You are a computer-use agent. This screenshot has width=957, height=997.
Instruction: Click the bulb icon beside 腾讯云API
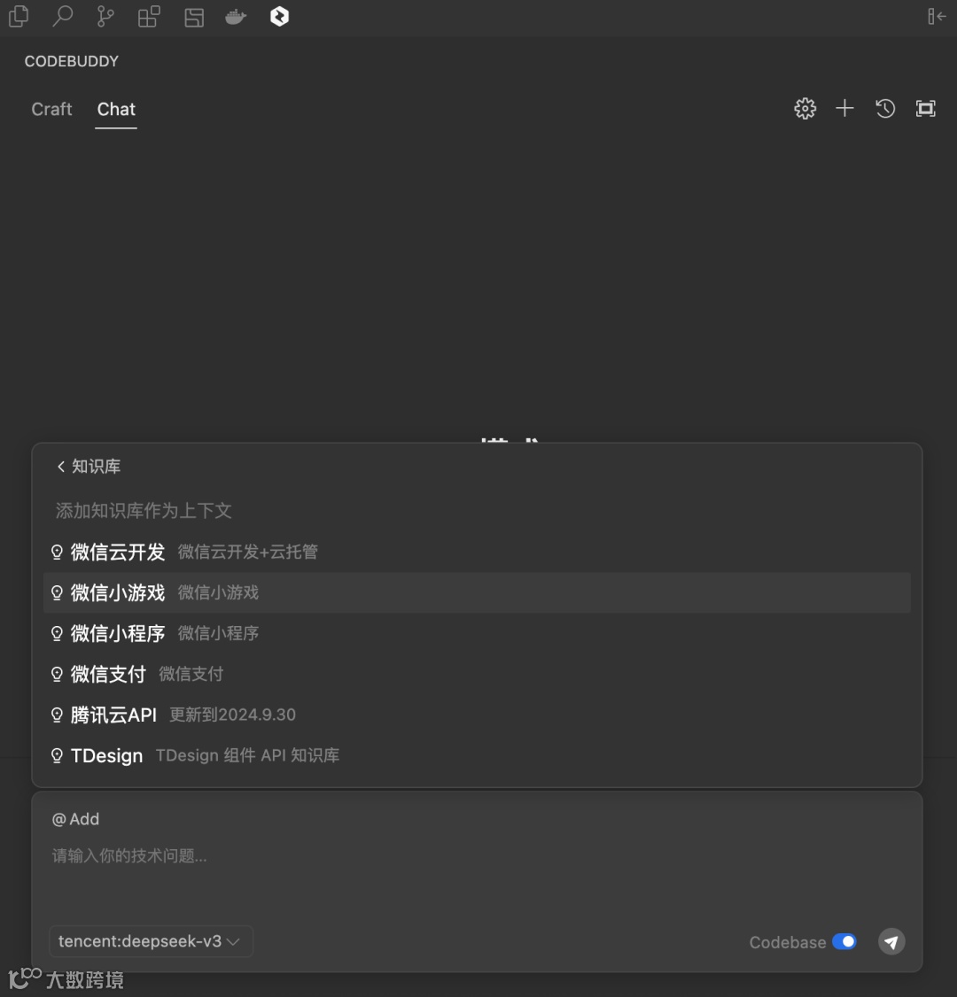click(57, 715)
